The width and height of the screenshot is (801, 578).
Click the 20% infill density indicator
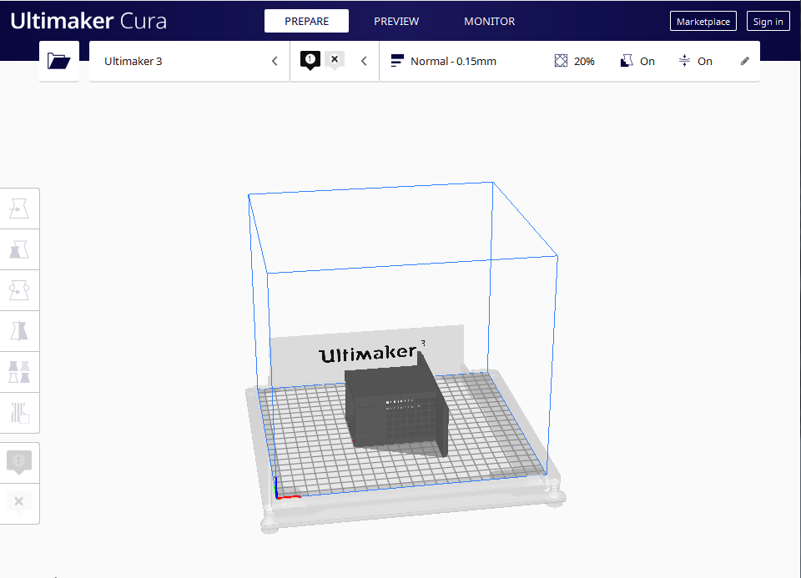pyautogui.click(x=575, y=61)
